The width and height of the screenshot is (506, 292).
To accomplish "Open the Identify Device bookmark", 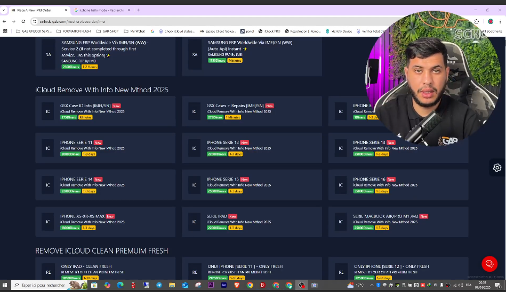I will pos(339,31).
